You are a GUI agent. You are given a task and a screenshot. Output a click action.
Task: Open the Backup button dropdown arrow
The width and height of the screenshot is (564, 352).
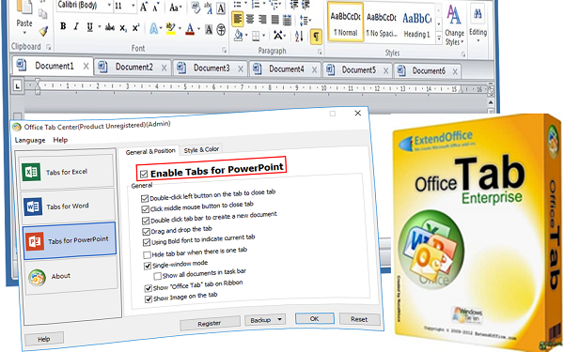click(279, 318)
